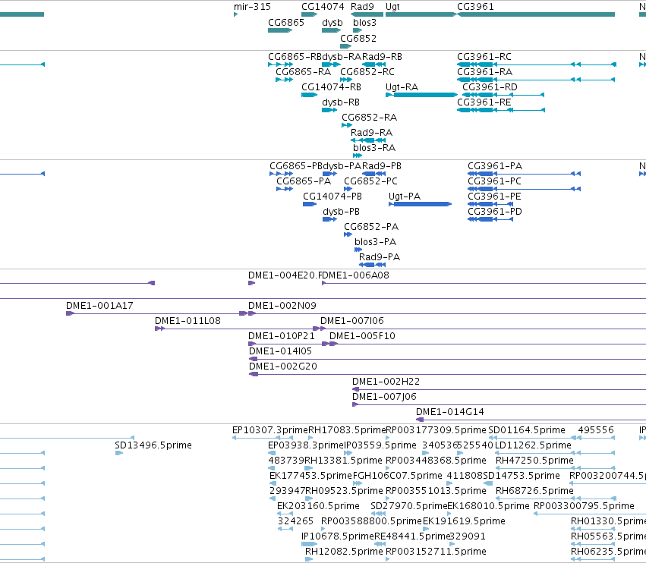Select the blos3 gene label
The height and width of the screenshot is (563, 646).
click(364, 23)
